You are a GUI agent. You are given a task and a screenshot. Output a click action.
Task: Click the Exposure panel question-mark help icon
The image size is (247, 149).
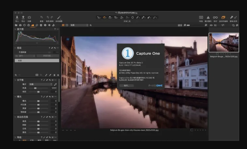[41, 97]
